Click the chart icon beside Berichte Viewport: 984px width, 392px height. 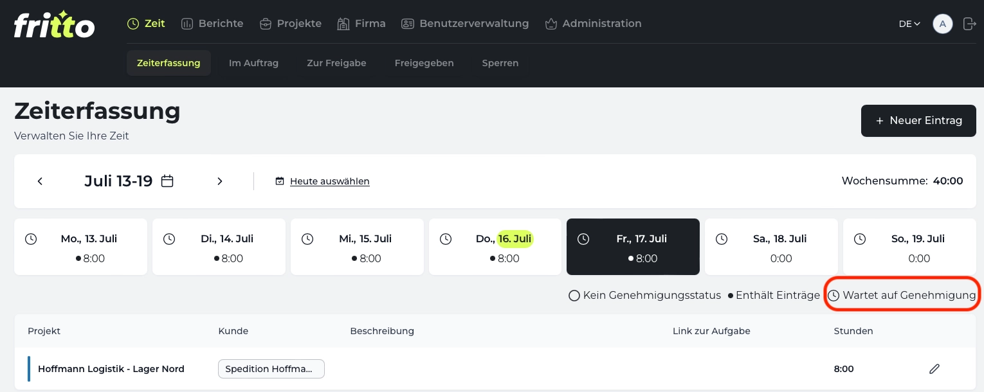pyautogui.click(x=187, y=24)
